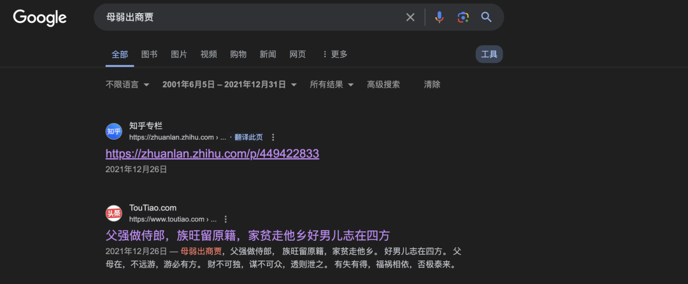Toggle the 工具 button
Viewport: 688px width, 284px height.
[489, 54]
